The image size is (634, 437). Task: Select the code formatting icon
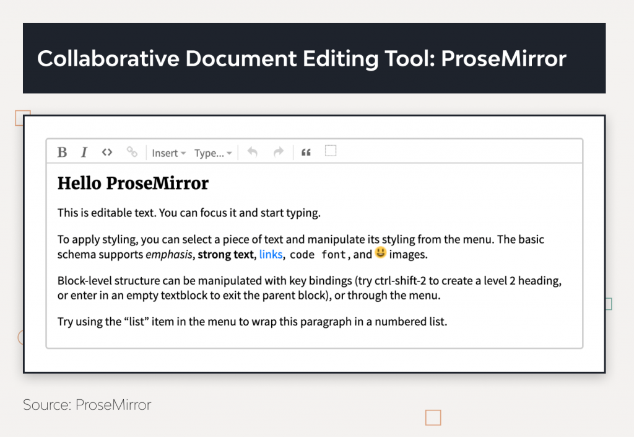(106, 152)
